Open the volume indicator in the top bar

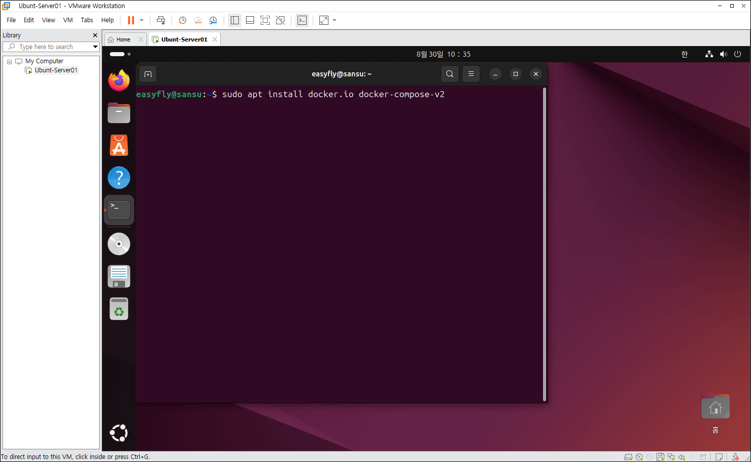click(724, 54)
